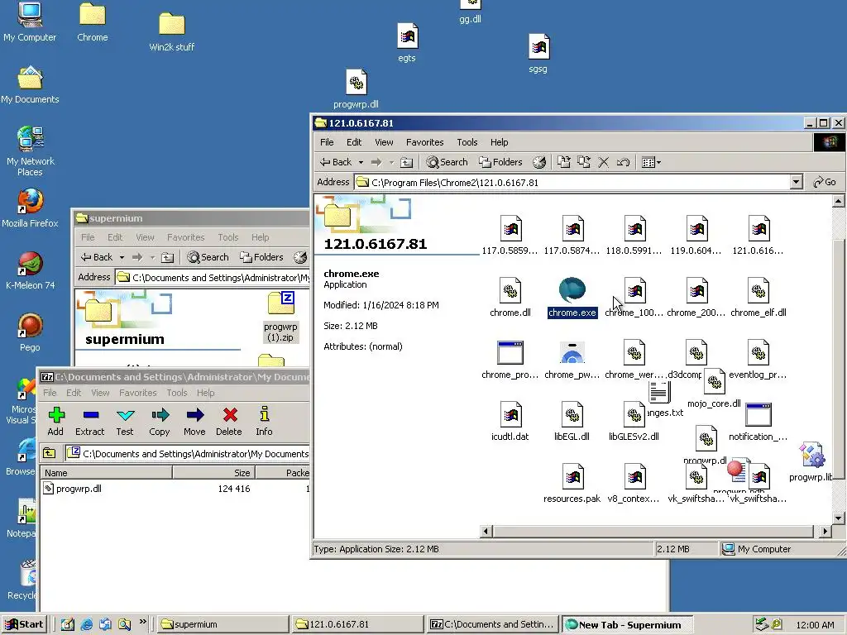This screenshot has height=635, width=847.
Task: Click the Delete X icon in Explorer toolbar
Action: (603, 162)
